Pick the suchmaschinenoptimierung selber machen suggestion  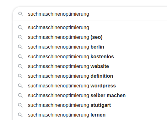click(90, 96)
